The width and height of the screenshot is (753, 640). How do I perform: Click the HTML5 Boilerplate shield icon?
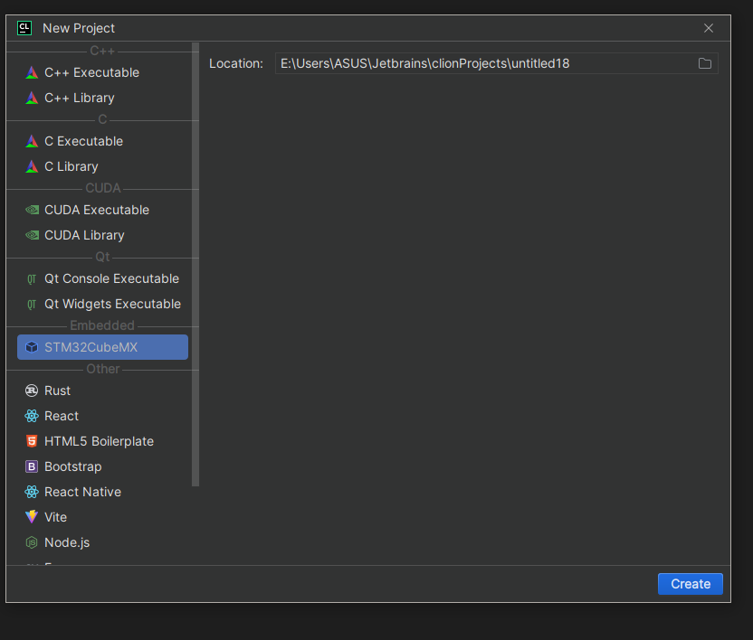point(32,441)
